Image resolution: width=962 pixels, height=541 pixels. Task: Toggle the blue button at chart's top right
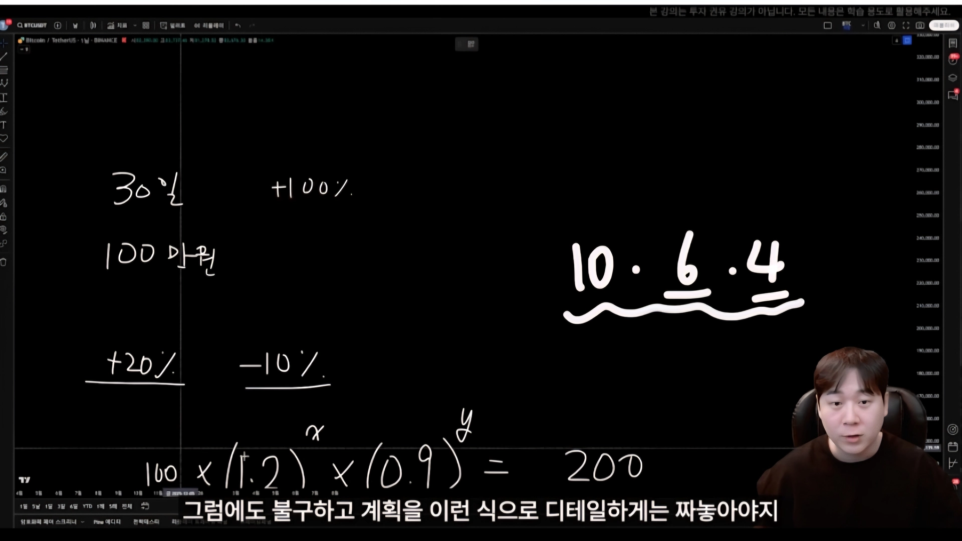907,41
